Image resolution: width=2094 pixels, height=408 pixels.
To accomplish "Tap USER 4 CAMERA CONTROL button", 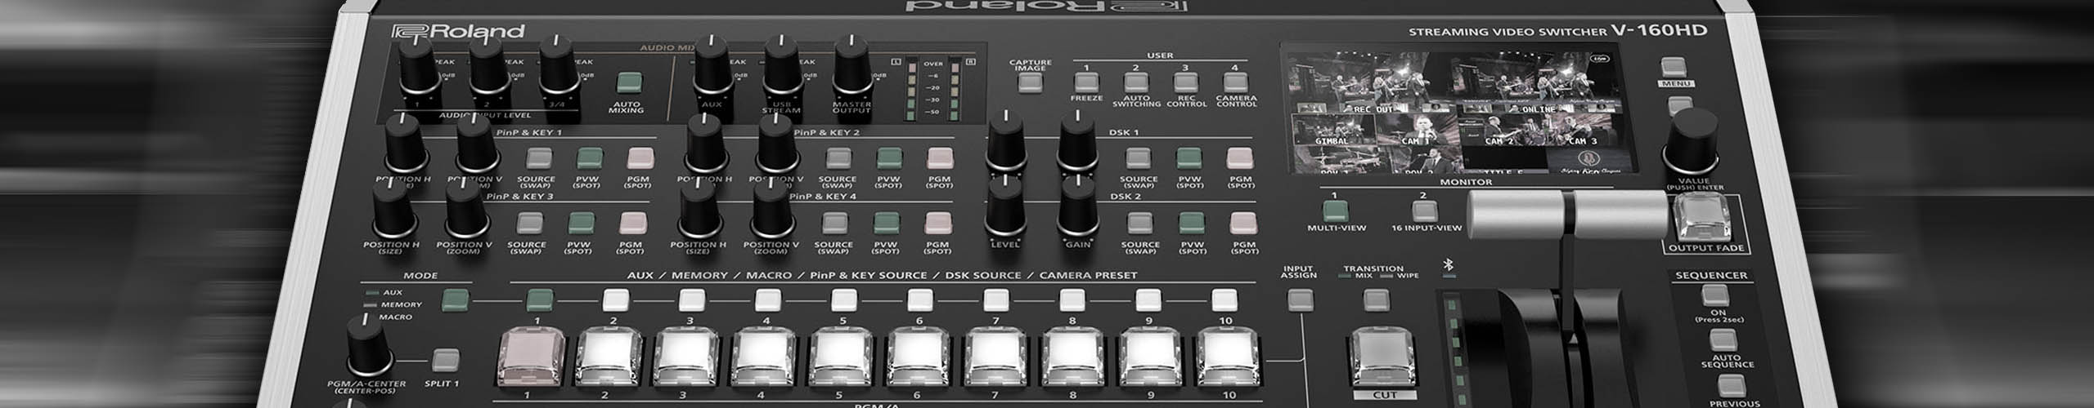I will click(1234, 82).
